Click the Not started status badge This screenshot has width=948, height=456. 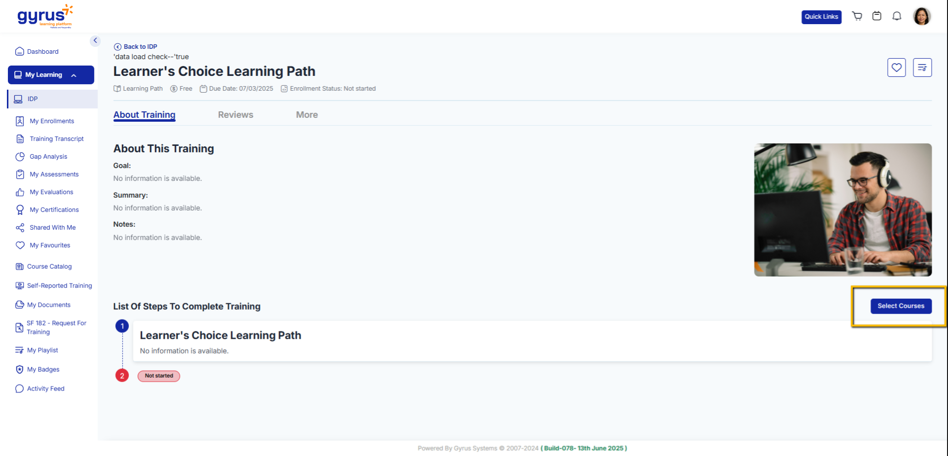tap(159, 376)
